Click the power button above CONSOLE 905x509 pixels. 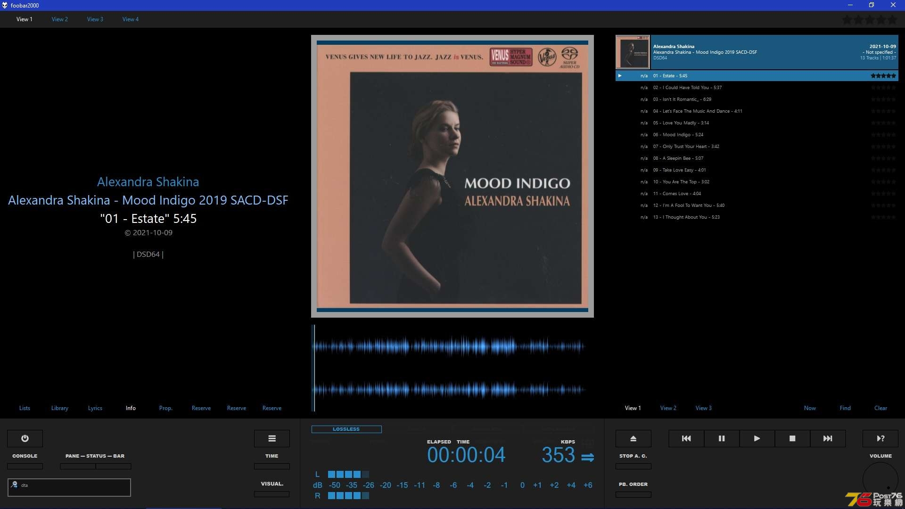pyautogui.click(x=25, y=438)
